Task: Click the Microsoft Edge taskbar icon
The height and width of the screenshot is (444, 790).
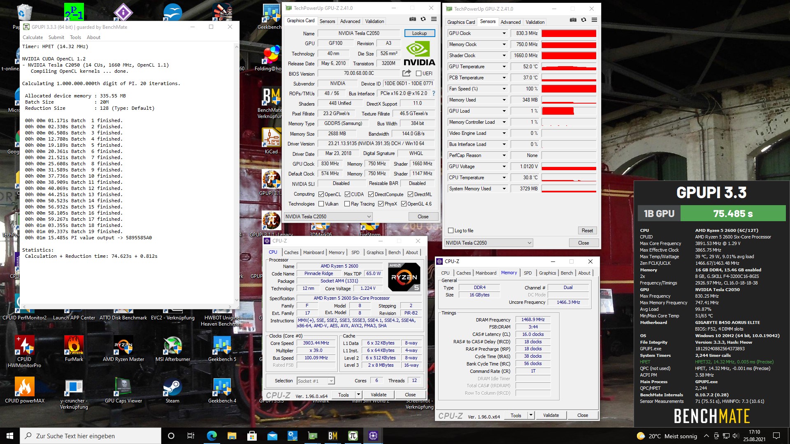Action: (x=211, y=436)
